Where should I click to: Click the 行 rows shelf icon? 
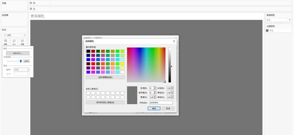(31, 9)
